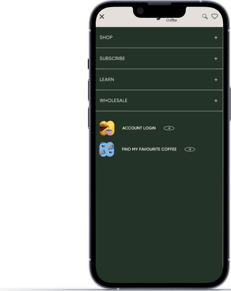Open search with the magnifier icon

(x=205, y=17)
